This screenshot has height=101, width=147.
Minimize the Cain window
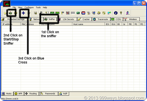pyautogui.click(x=135, y=3)
